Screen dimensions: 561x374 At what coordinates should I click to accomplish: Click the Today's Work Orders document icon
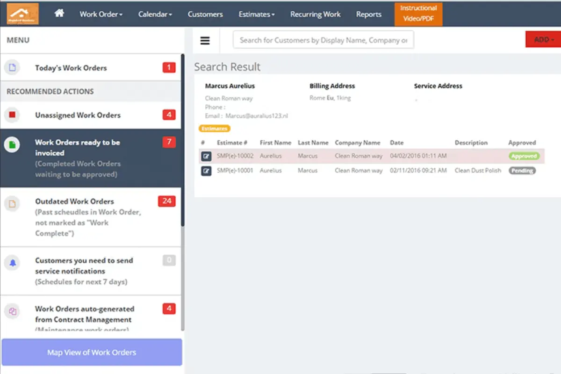[x=12, y=68]
